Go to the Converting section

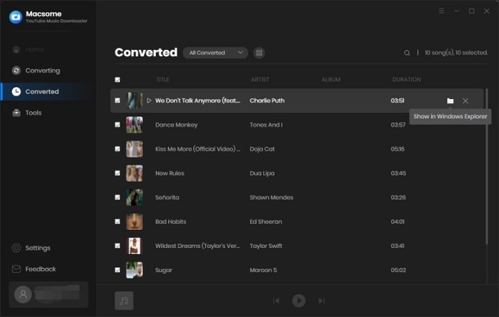tap(36, 71)
